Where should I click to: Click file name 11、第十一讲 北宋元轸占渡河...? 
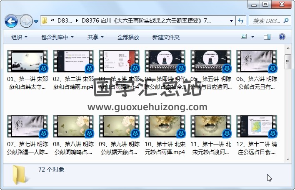[x=211, y=148]
